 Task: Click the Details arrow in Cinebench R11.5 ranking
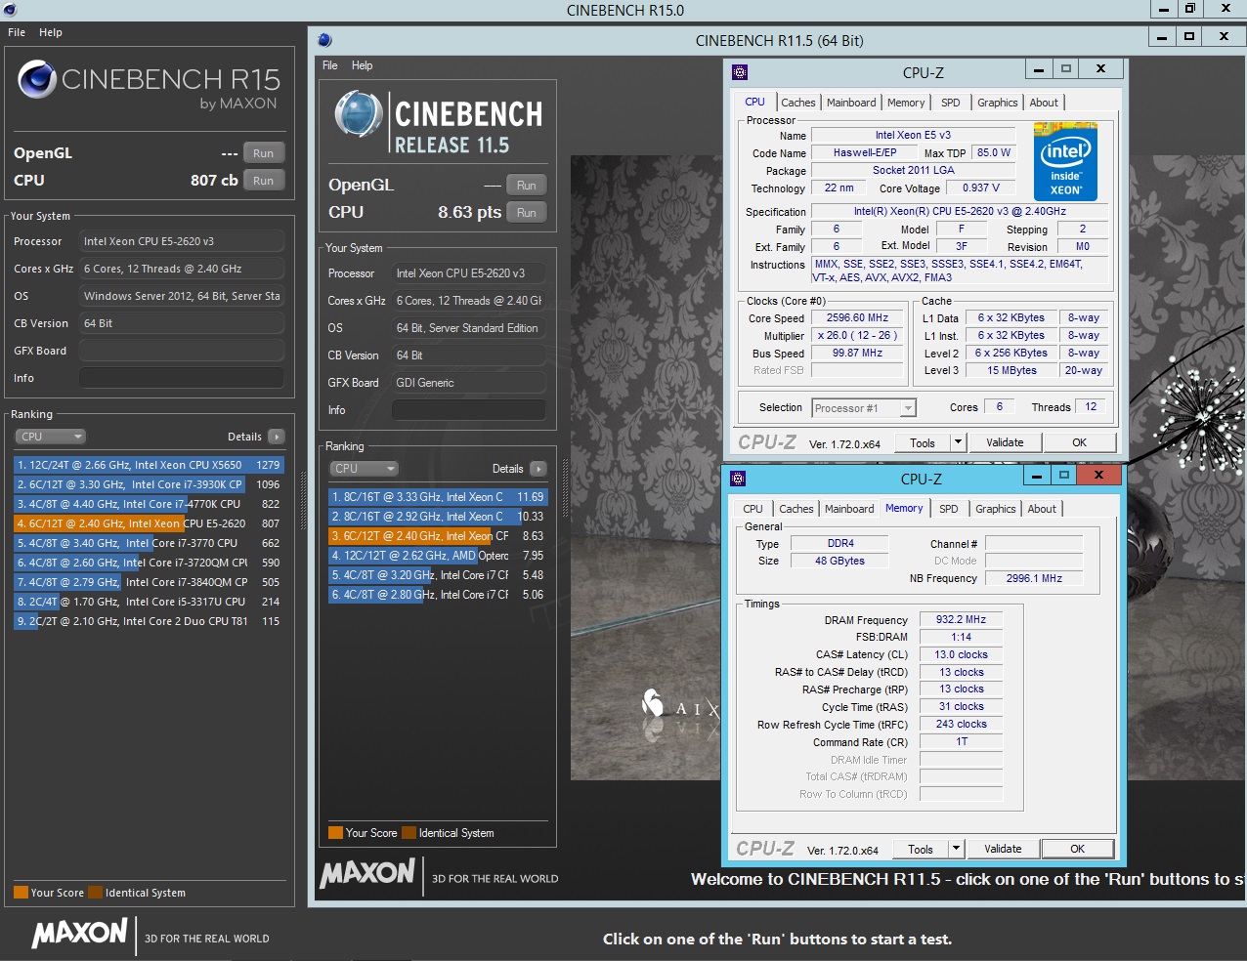(x=537, y=469)
